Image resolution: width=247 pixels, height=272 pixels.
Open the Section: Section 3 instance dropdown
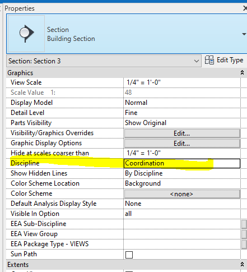click(x=104, y=61)
